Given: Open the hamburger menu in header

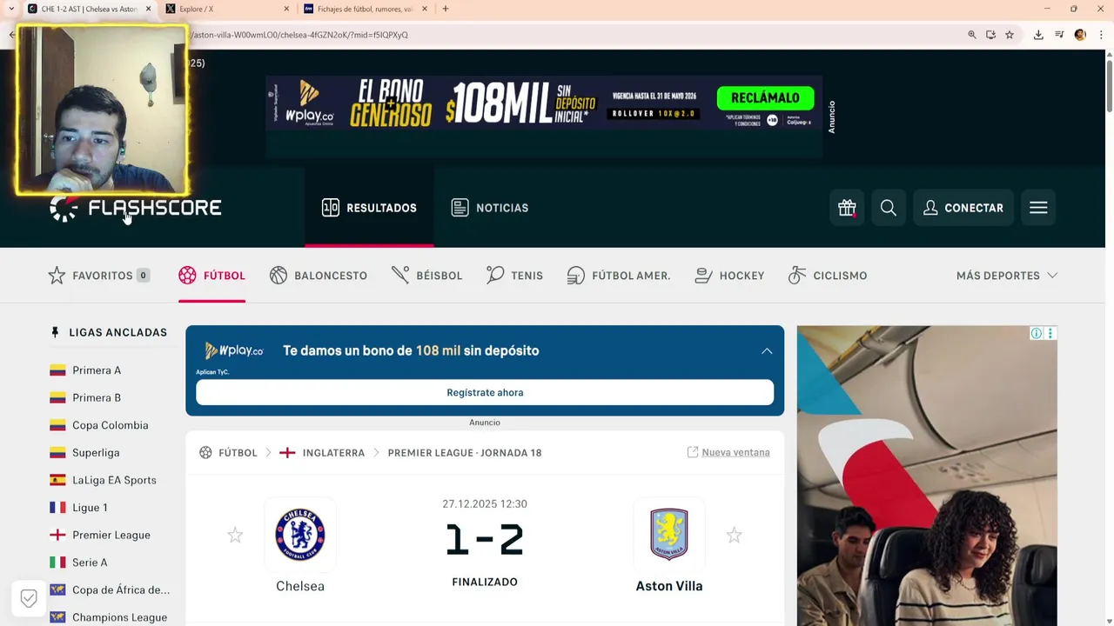Looking at the screenshot, I should (x=1038, y=208).
